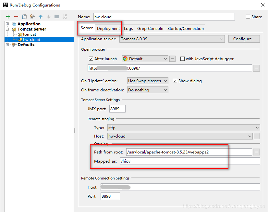Image resolution: width=268 pixels, height=212 pixels.
Task: Click the ellipsis button next to Host hw-cloud
Action: [257, 136]
